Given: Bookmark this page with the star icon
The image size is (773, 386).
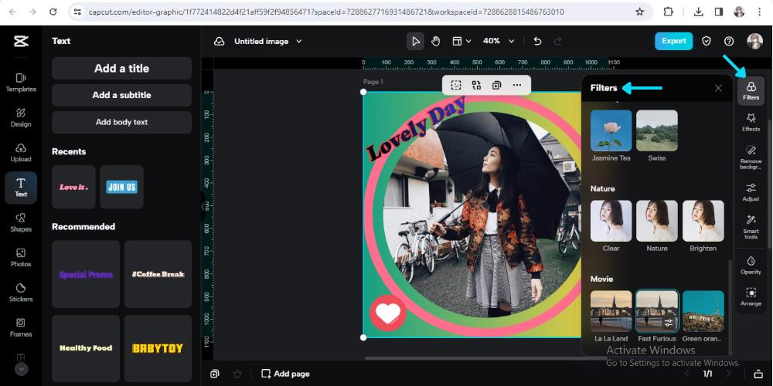Looking at the screenshot, I should (640, 12).
